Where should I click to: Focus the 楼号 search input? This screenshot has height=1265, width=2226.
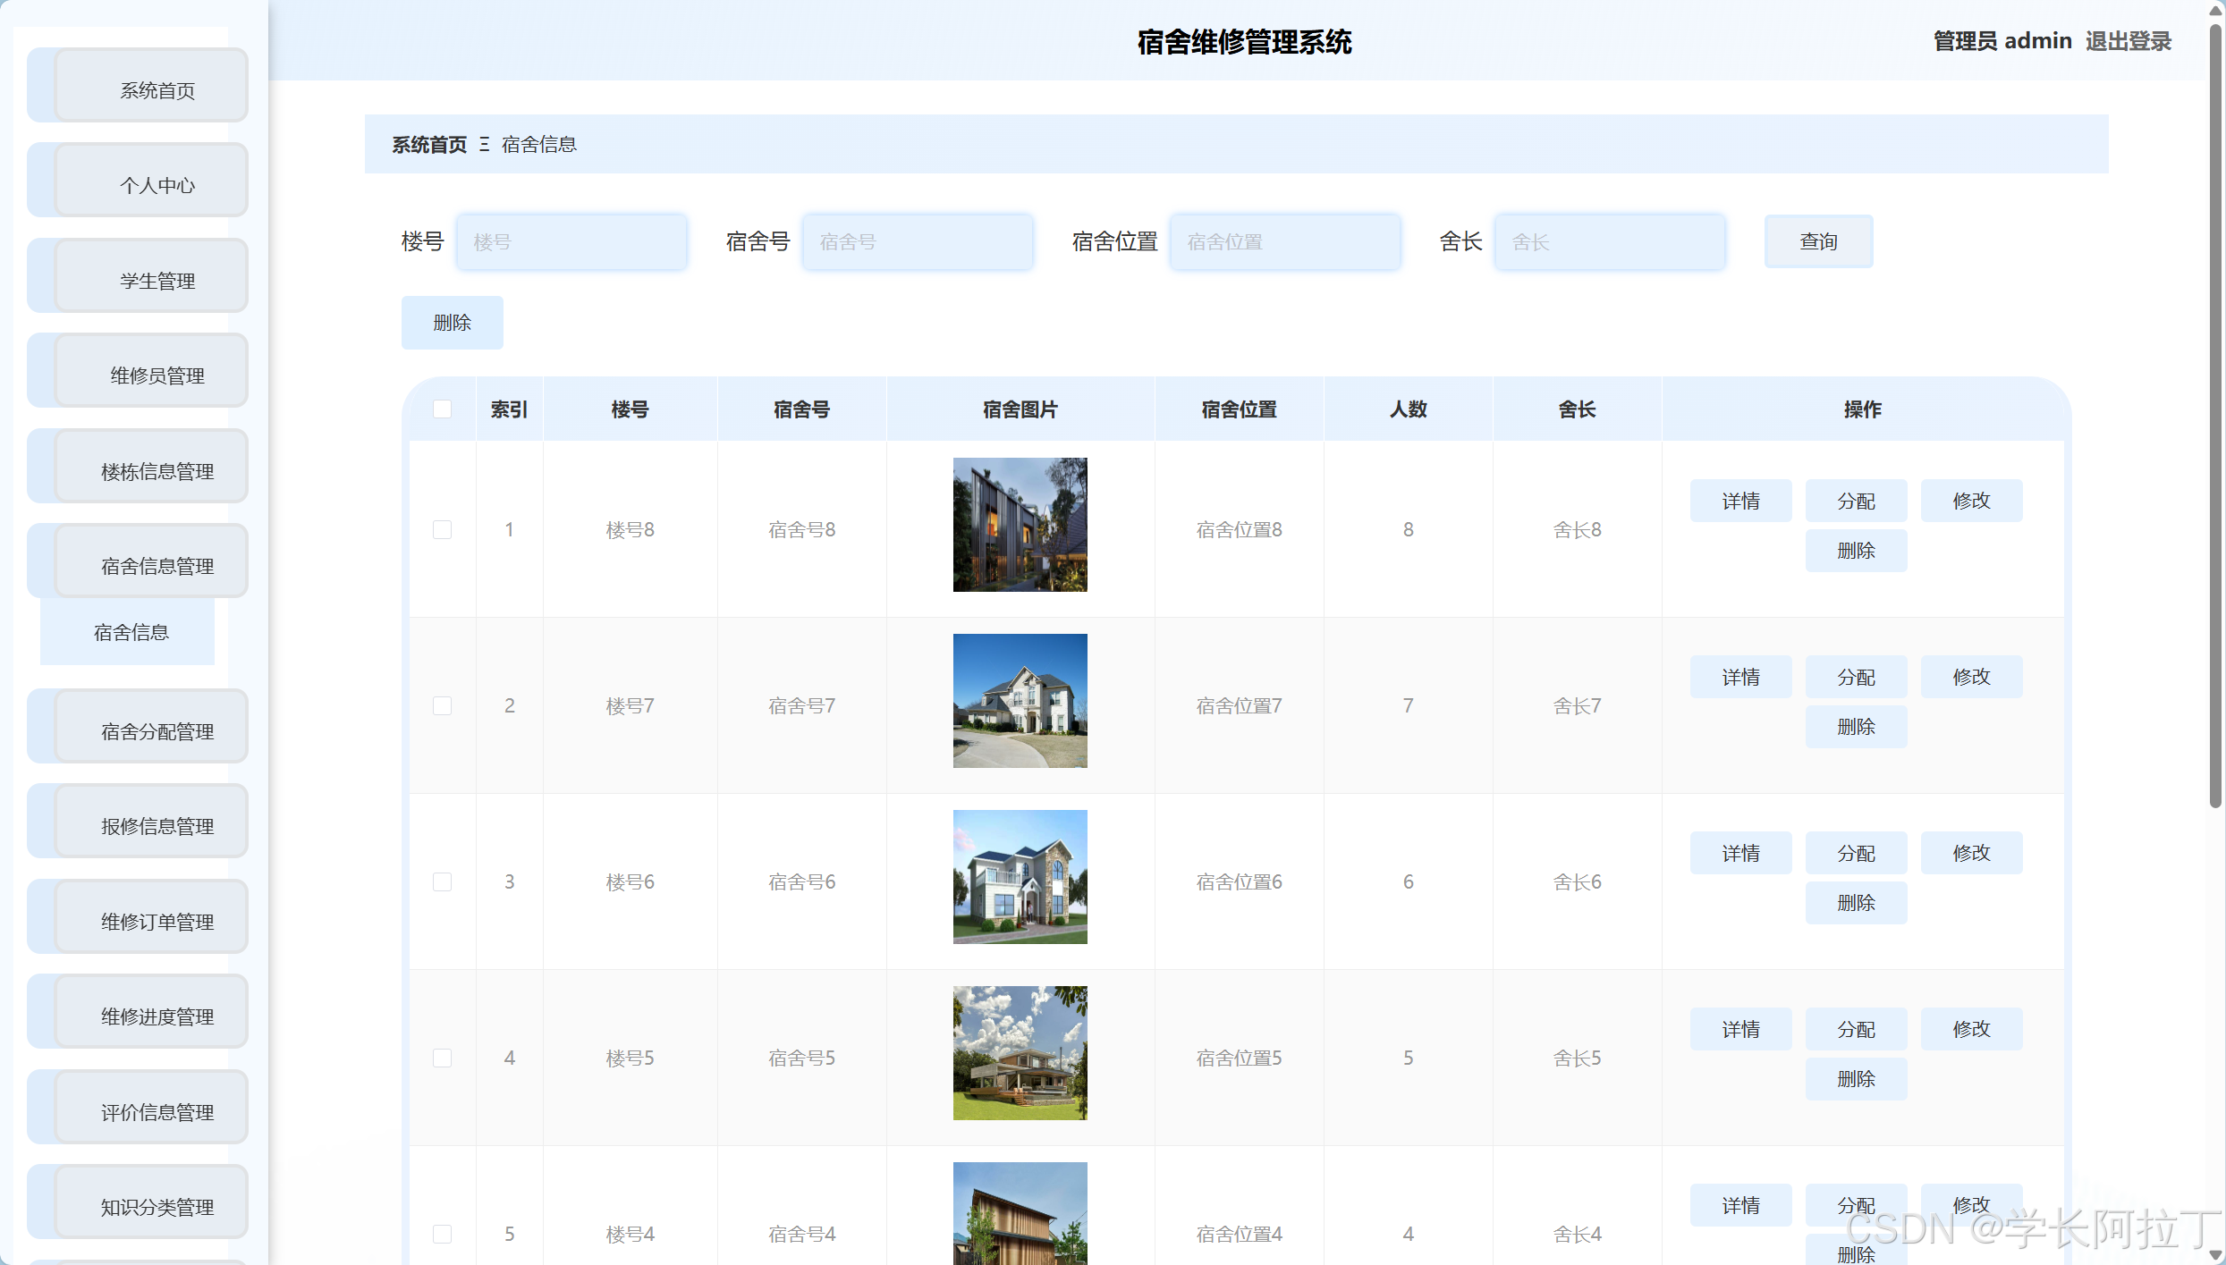point(571,240)
